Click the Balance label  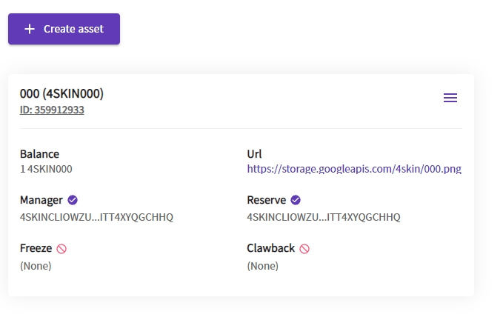pyautogui.click(x=39, y=155)
